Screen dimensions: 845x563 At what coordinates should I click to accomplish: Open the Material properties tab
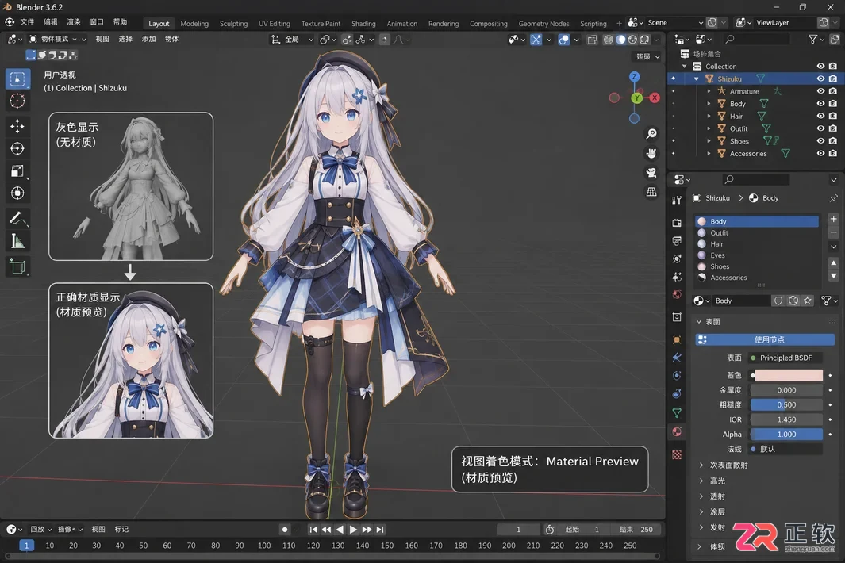pos(677,431)
